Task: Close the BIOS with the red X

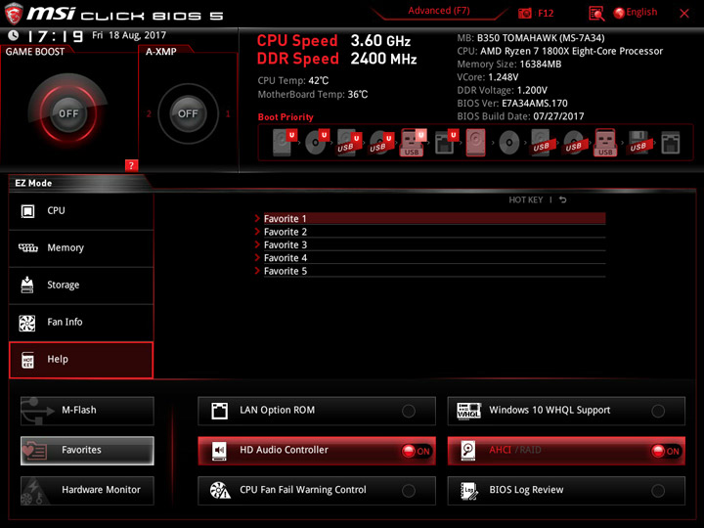Action: (x=684, y=14)
